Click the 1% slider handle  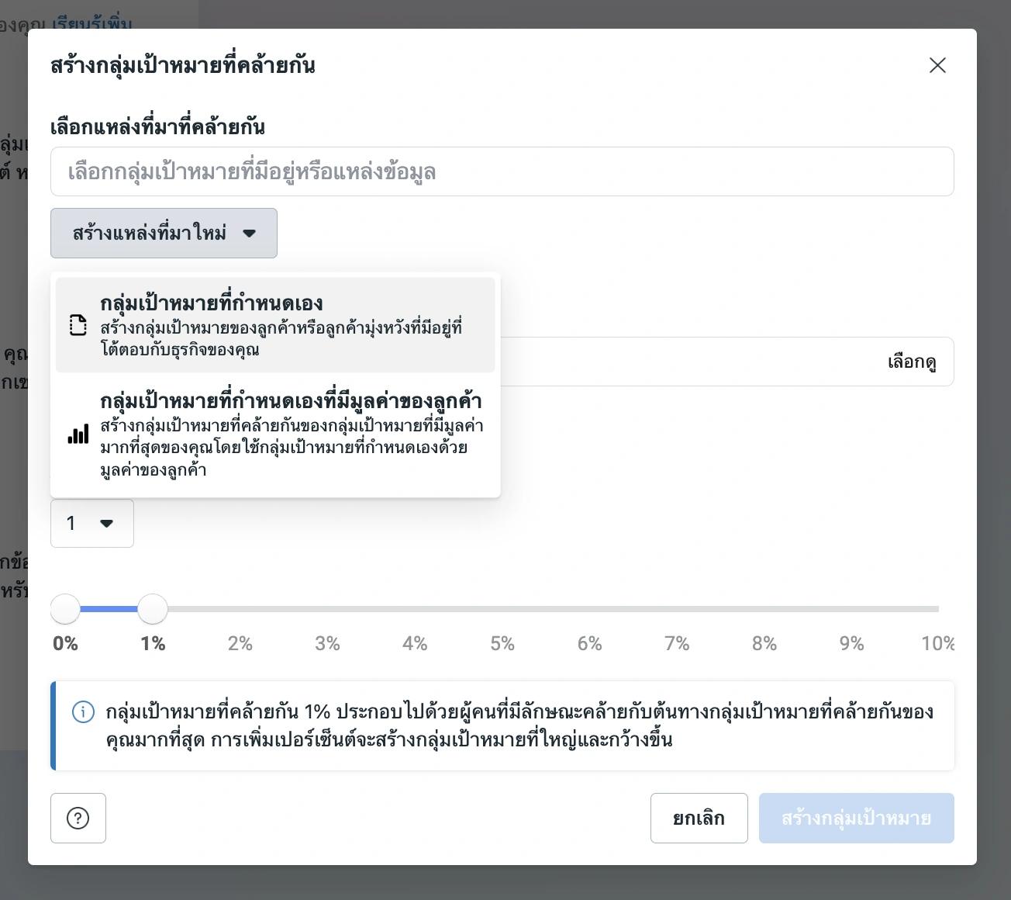pos(153,609)
